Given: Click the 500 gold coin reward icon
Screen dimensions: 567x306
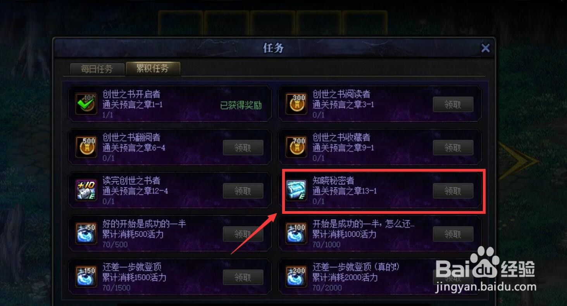Looking at the screenshot, I should (x=86, y=147).
